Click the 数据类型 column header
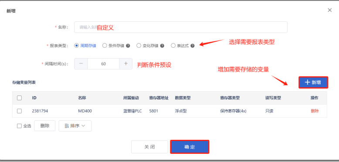 (x=183, y=98)
